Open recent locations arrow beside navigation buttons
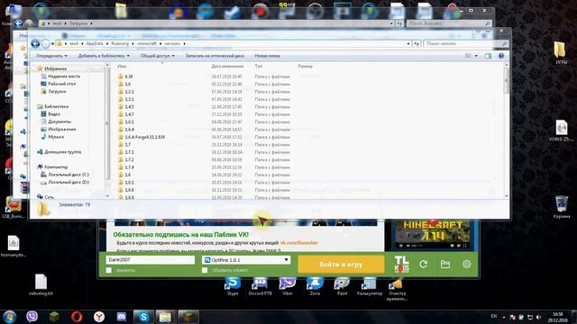The image size is (577, 324). coord(52,44)
